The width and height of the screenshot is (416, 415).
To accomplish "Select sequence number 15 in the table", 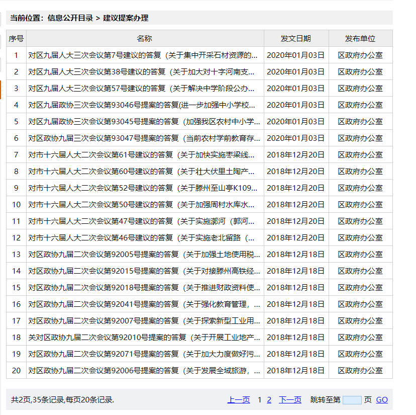I will click(x=16, y=288).
